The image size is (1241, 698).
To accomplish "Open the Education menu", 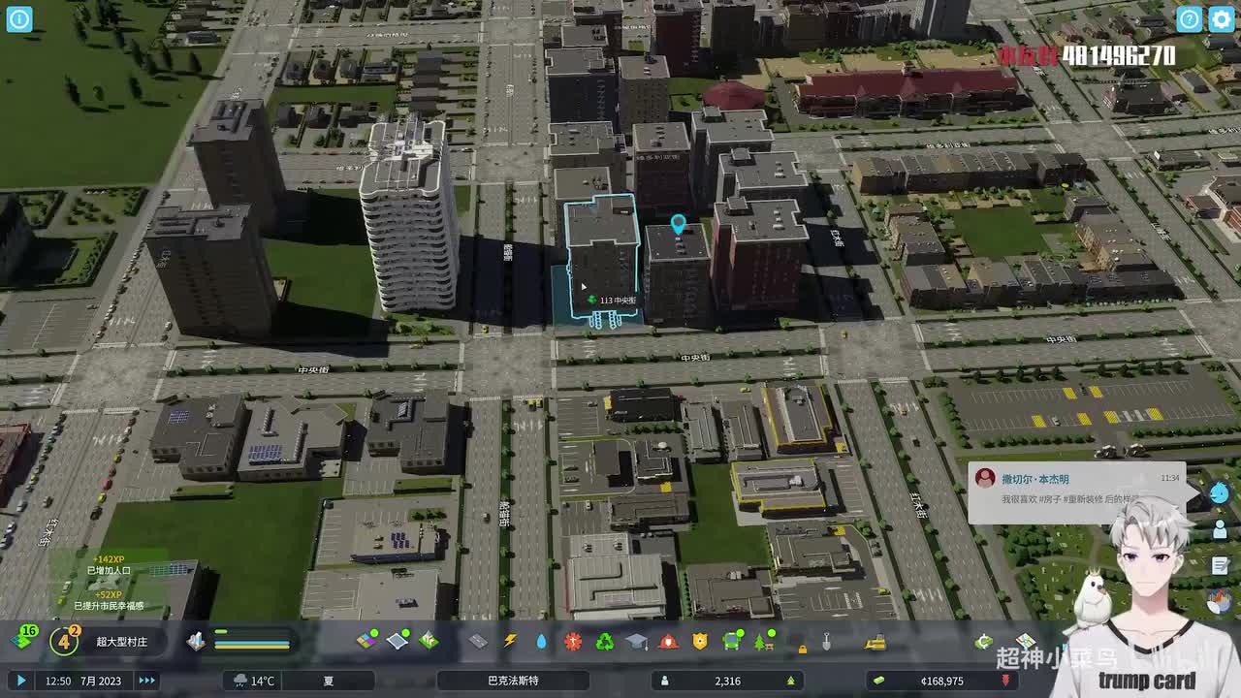I will pyautogui.click(x=636, y=641).
